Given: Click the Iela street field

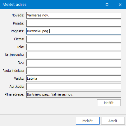Looking at the screenshot, I should (x=74, y=47).
